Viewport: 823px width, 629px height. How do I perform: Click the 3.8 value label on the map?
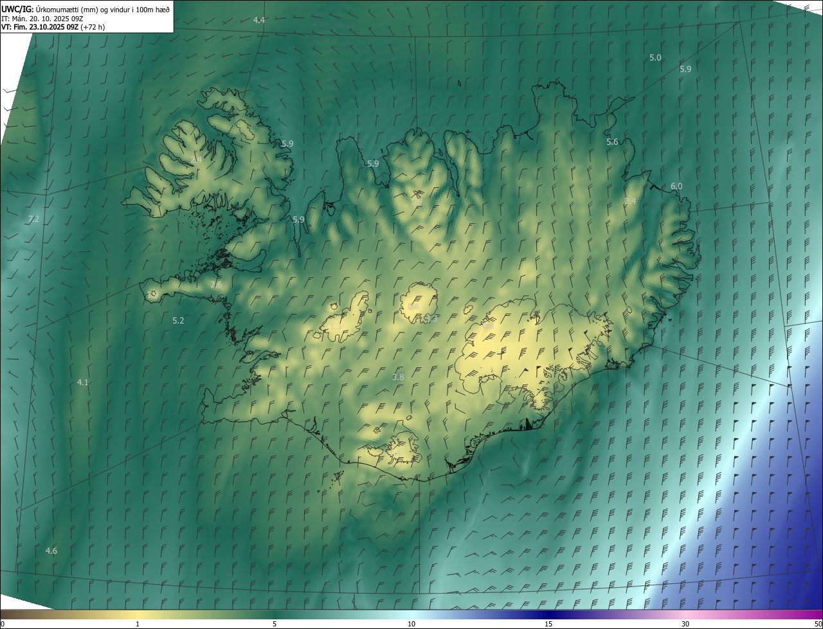tap(398, 378)
